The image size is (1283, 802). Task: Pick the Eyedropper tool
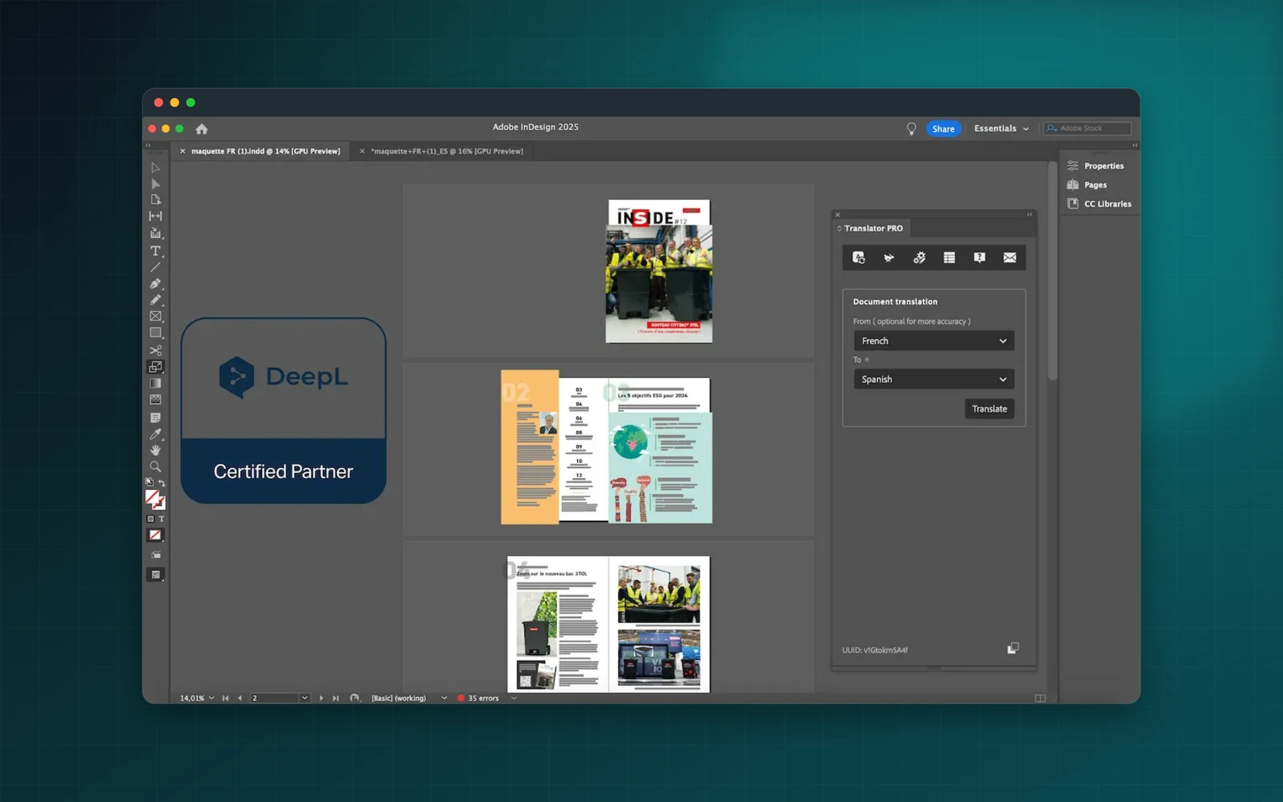155,434
